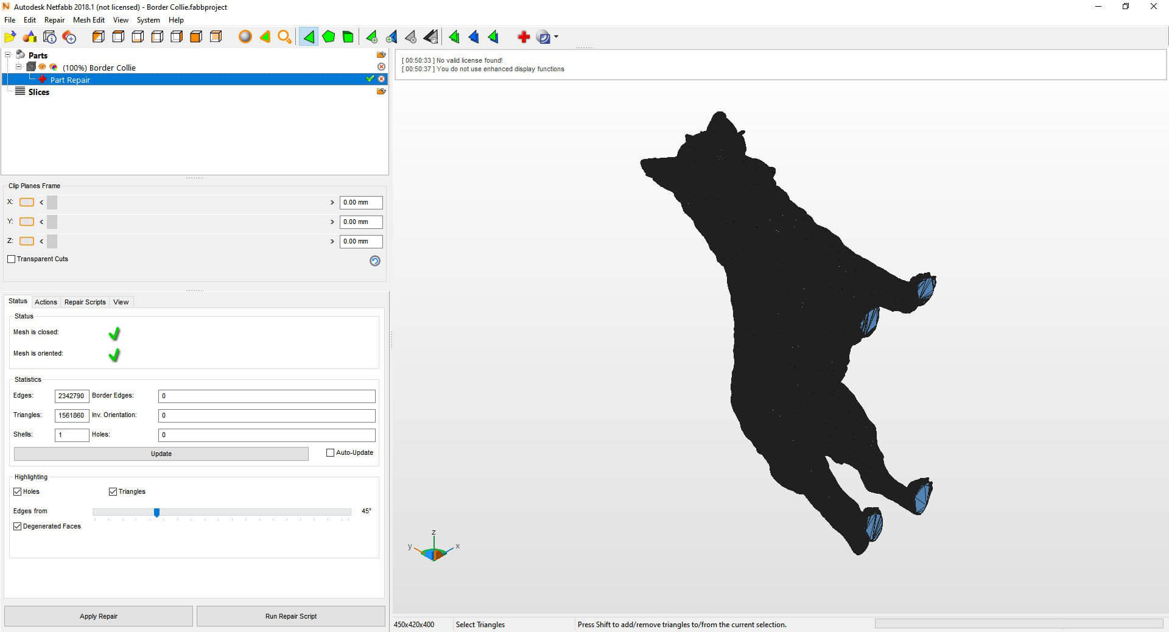1169x632 pixels.
Task: Collapse the Parts tree node
Action: [x=8, y=55]
